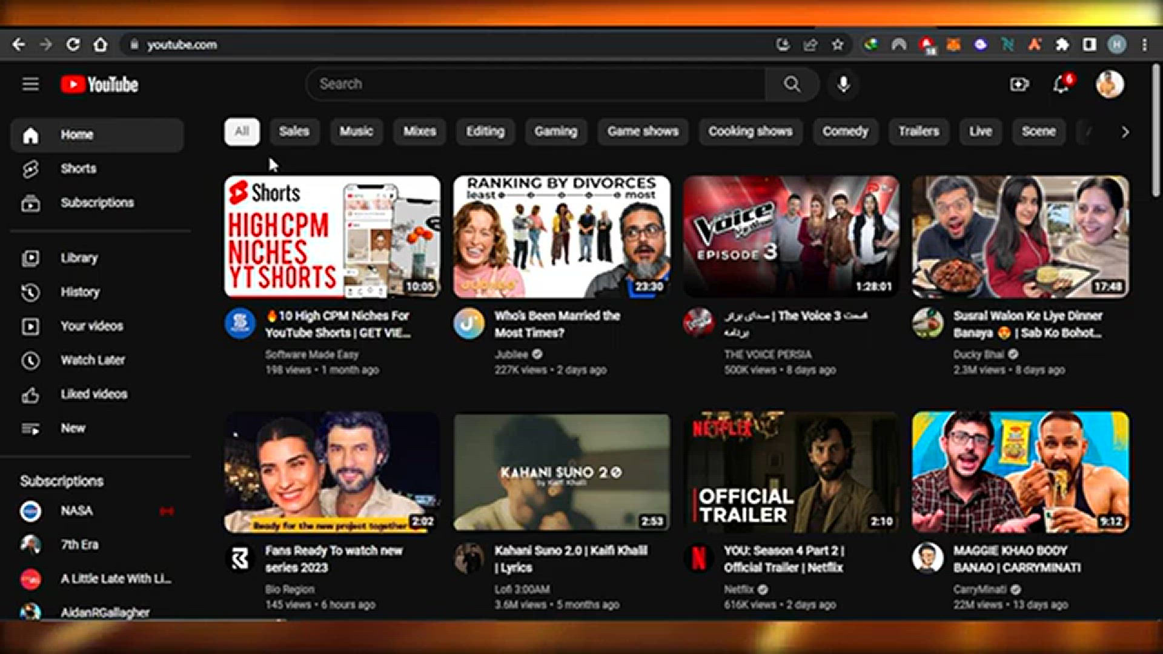Go back with the browser arrow
This screenshot has width=1163, height=654.
(x=19, y=44)
